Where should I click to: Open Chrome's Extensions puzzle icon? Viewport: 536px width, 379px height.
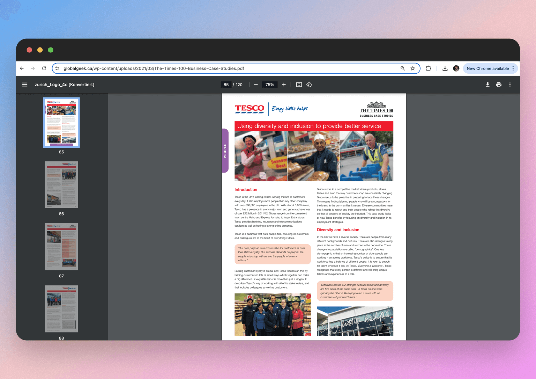pyautogui.click(x=428, y=68)
